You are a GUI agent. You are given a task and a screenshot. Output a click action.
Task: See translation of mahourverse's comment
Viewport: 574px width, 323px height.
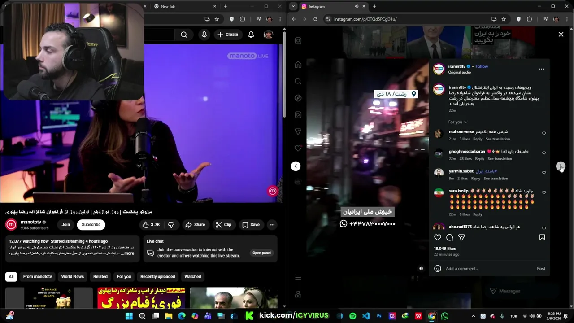498,139
